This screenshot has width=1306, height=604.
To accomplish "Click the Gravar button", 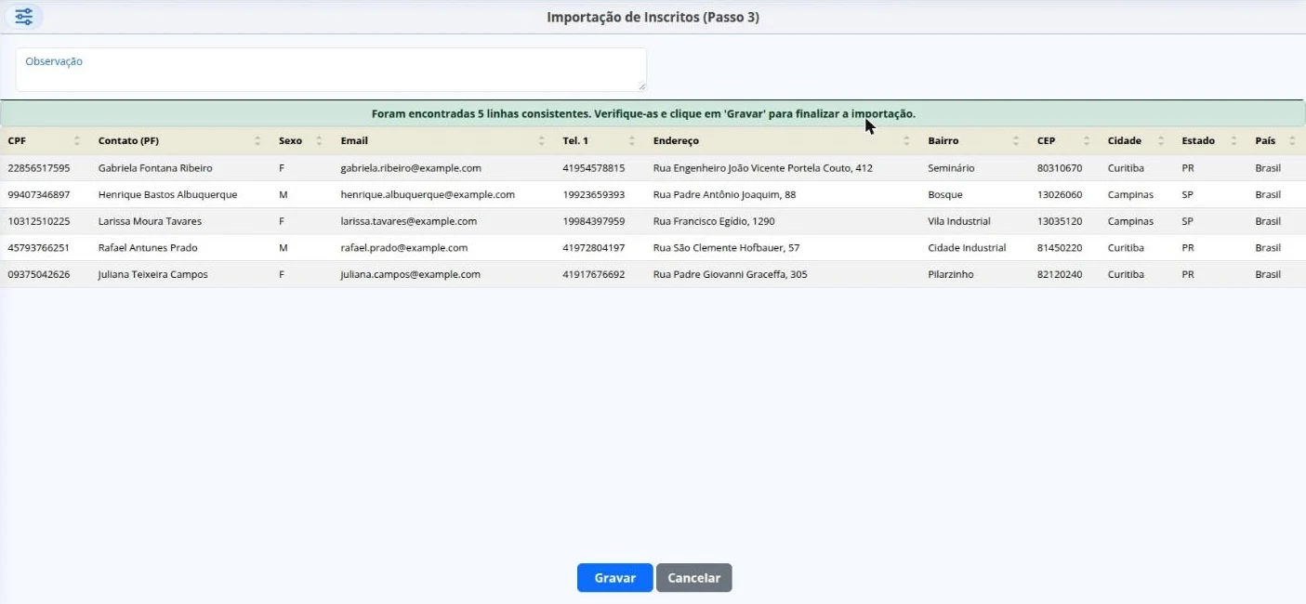I will pyautogui.click(x=614, y=578).
